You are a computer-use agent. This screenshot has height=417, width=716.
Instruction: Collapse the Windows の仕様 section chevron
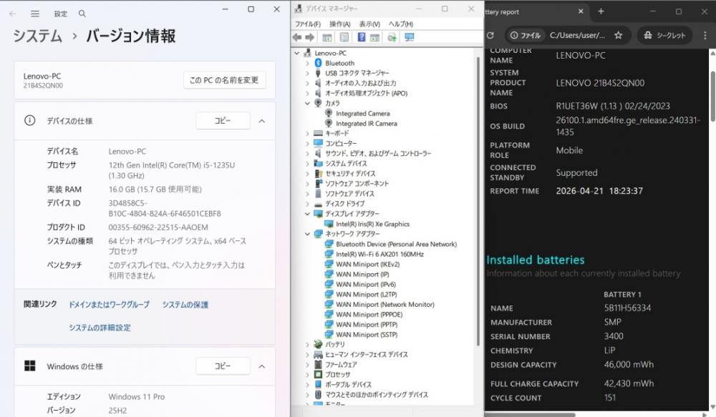262,366
